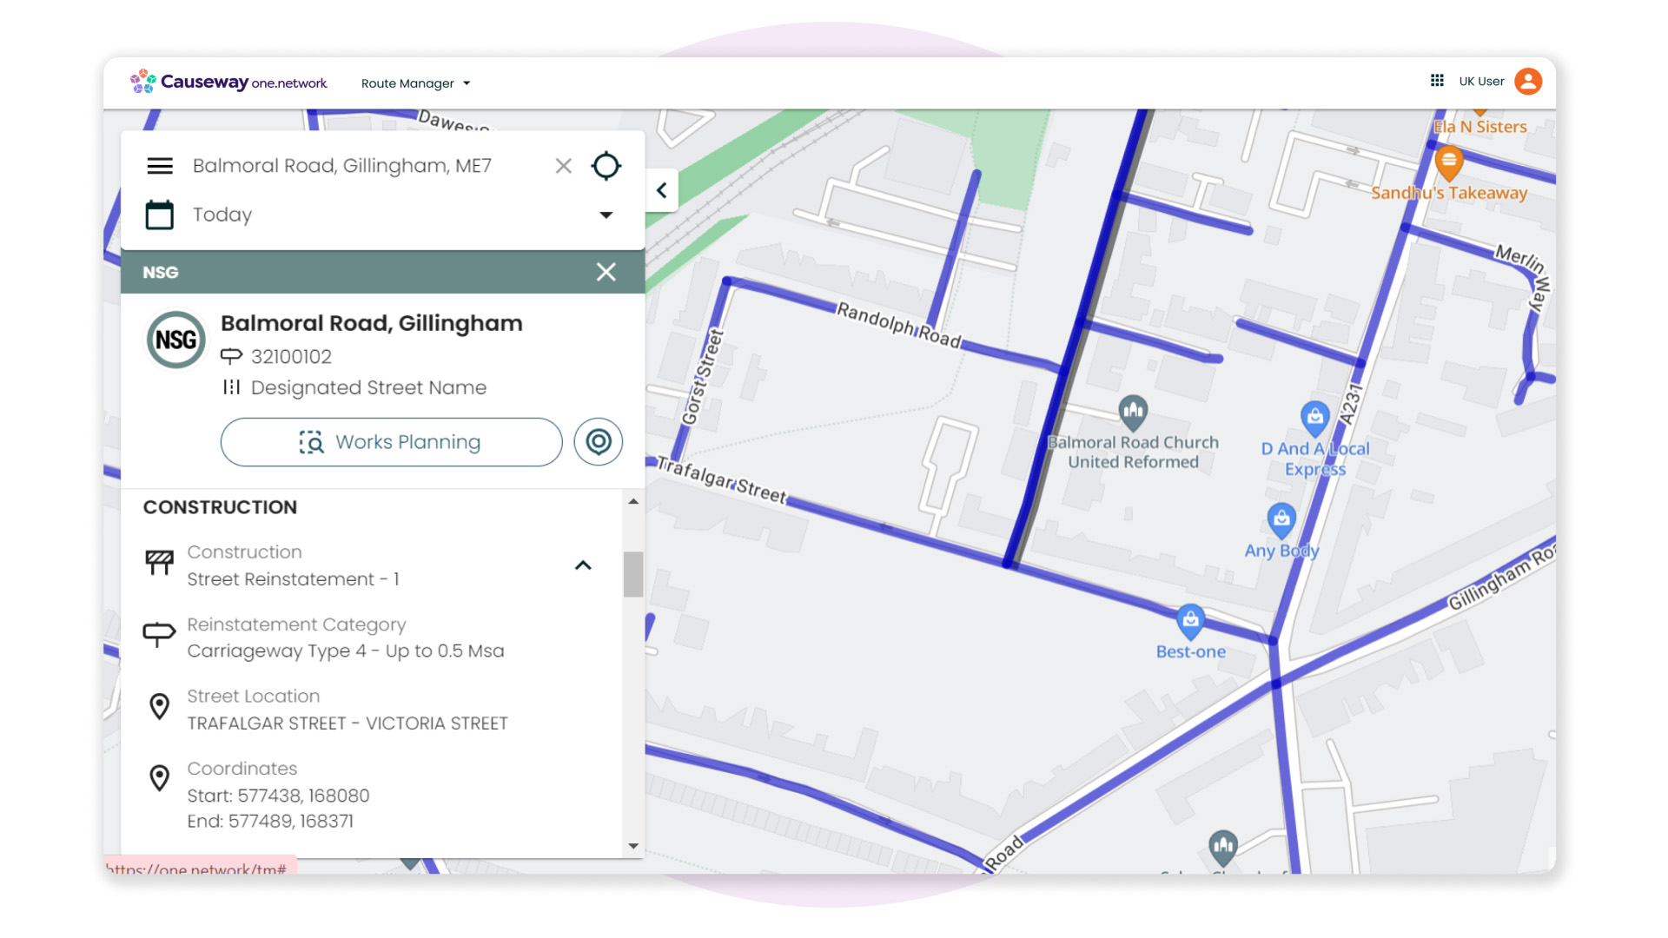Expand the Today date dropdown
This screenshot has width=1668, height=938.
(x=606, y=215)
